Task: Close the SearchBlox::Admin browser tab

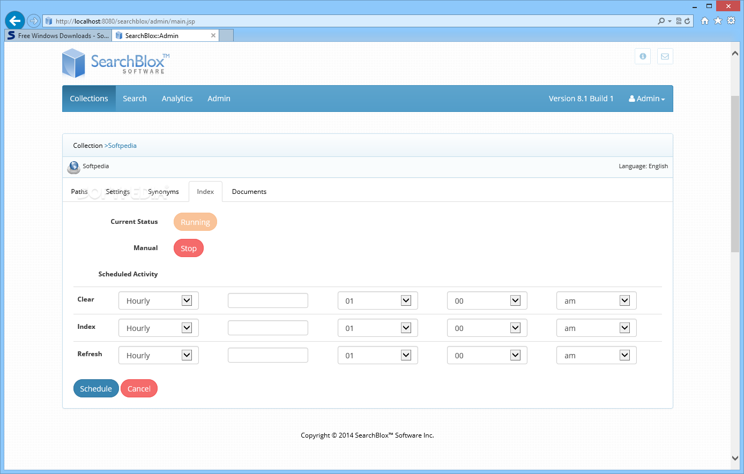Action: point(213,35)
